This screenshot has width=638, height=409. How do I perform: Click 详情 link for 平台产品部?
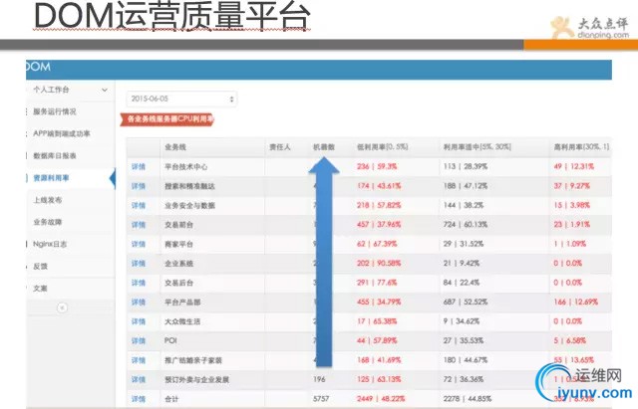[x=139, y=303]
